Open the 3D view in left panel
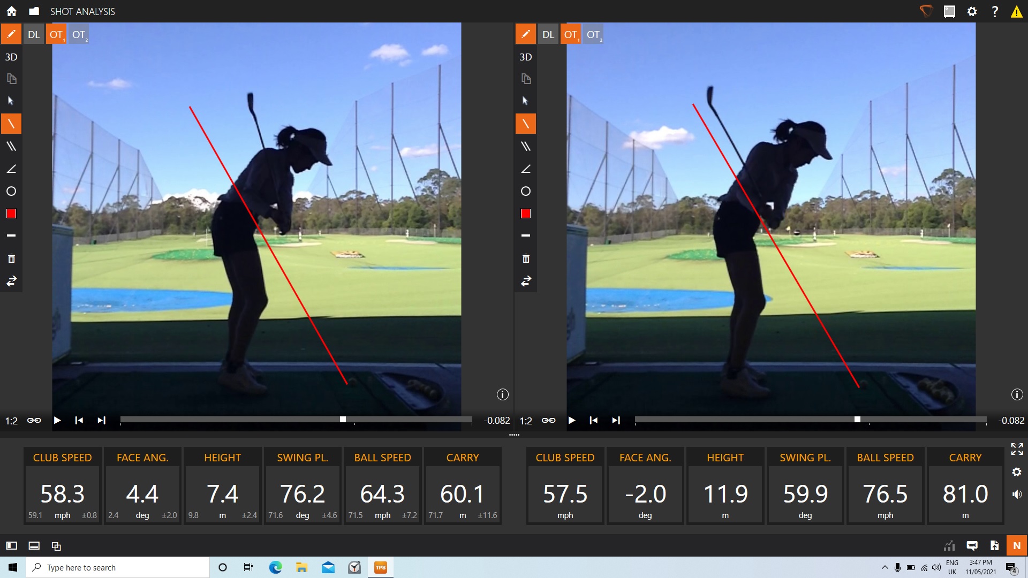1028x578 pixels. pos(11,57)
